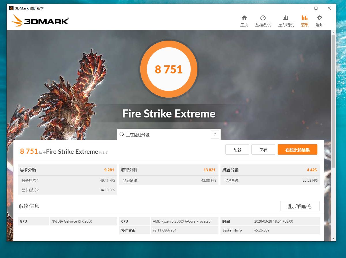Click the 显卡测试 2 row 34.10 FPS
Screen dimensions: 346x258
[x=67, y=190]
